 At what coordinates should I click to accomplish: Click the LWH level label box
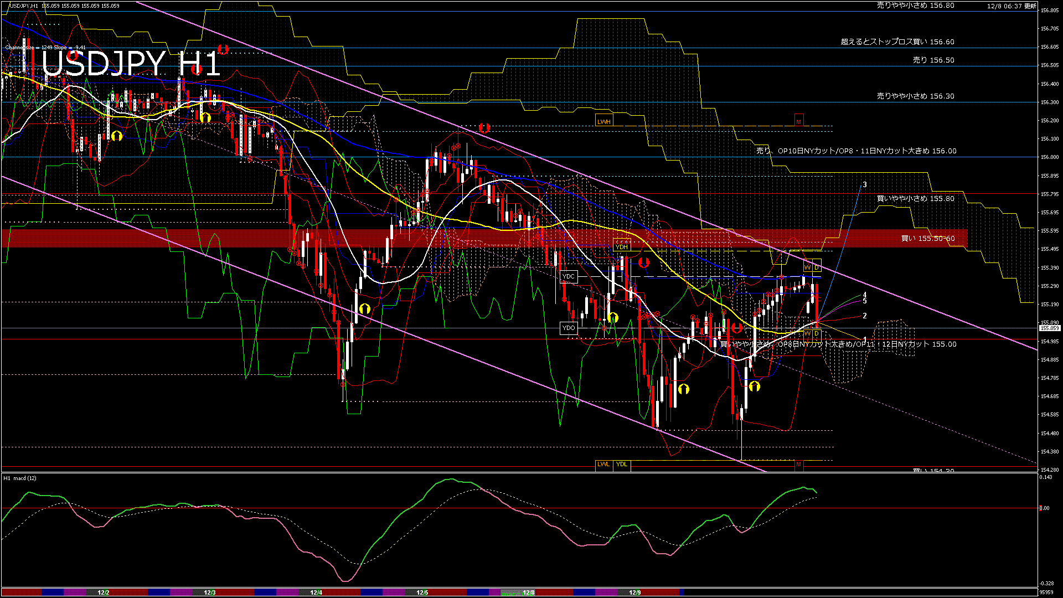[x=603, y=121]
